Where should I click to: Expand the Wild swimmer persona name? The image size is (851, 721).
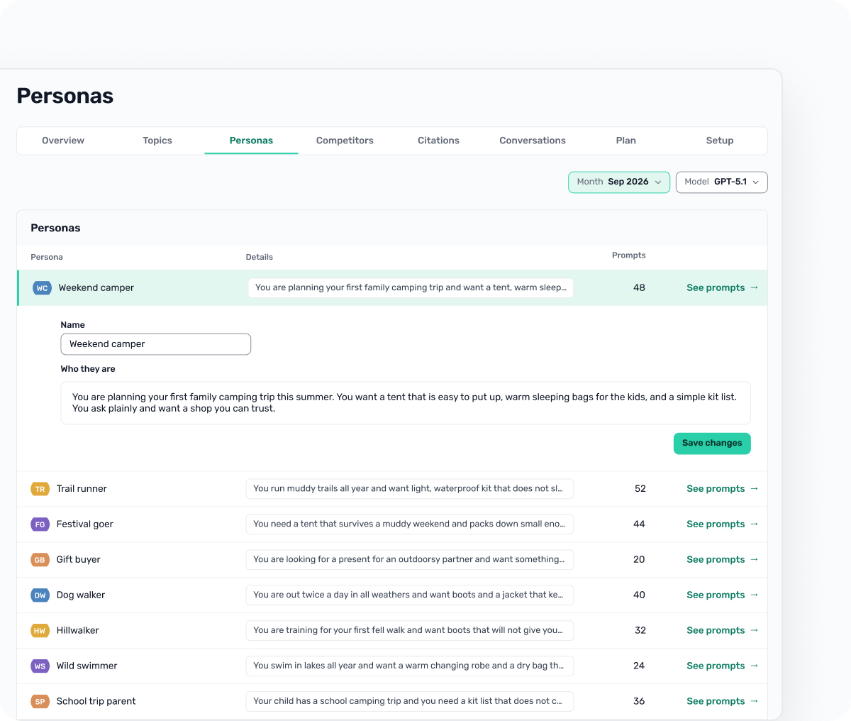click(87, 666)
